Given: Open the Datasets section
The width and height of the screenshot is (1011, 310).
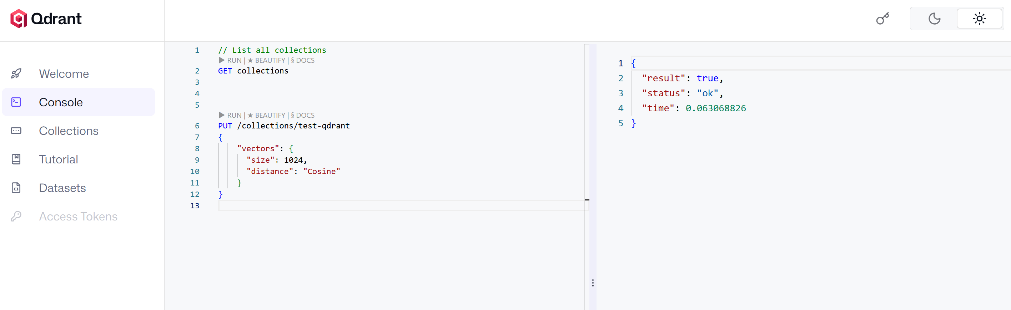Looking at the screenshot, I should pyautogui.click(x=79, y=188).
